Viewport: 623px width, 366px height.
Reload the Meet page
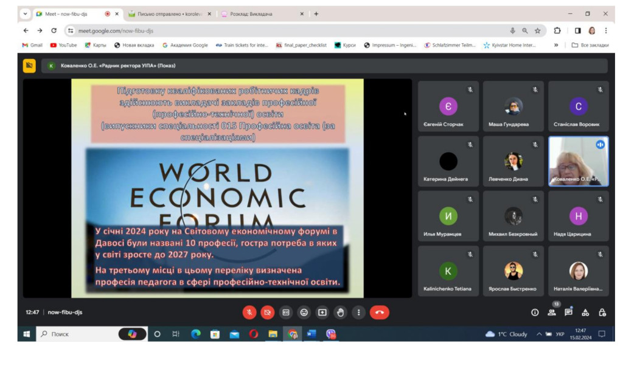54,30
